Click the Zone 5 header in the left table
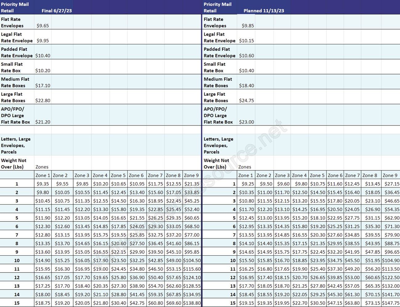 118,175
